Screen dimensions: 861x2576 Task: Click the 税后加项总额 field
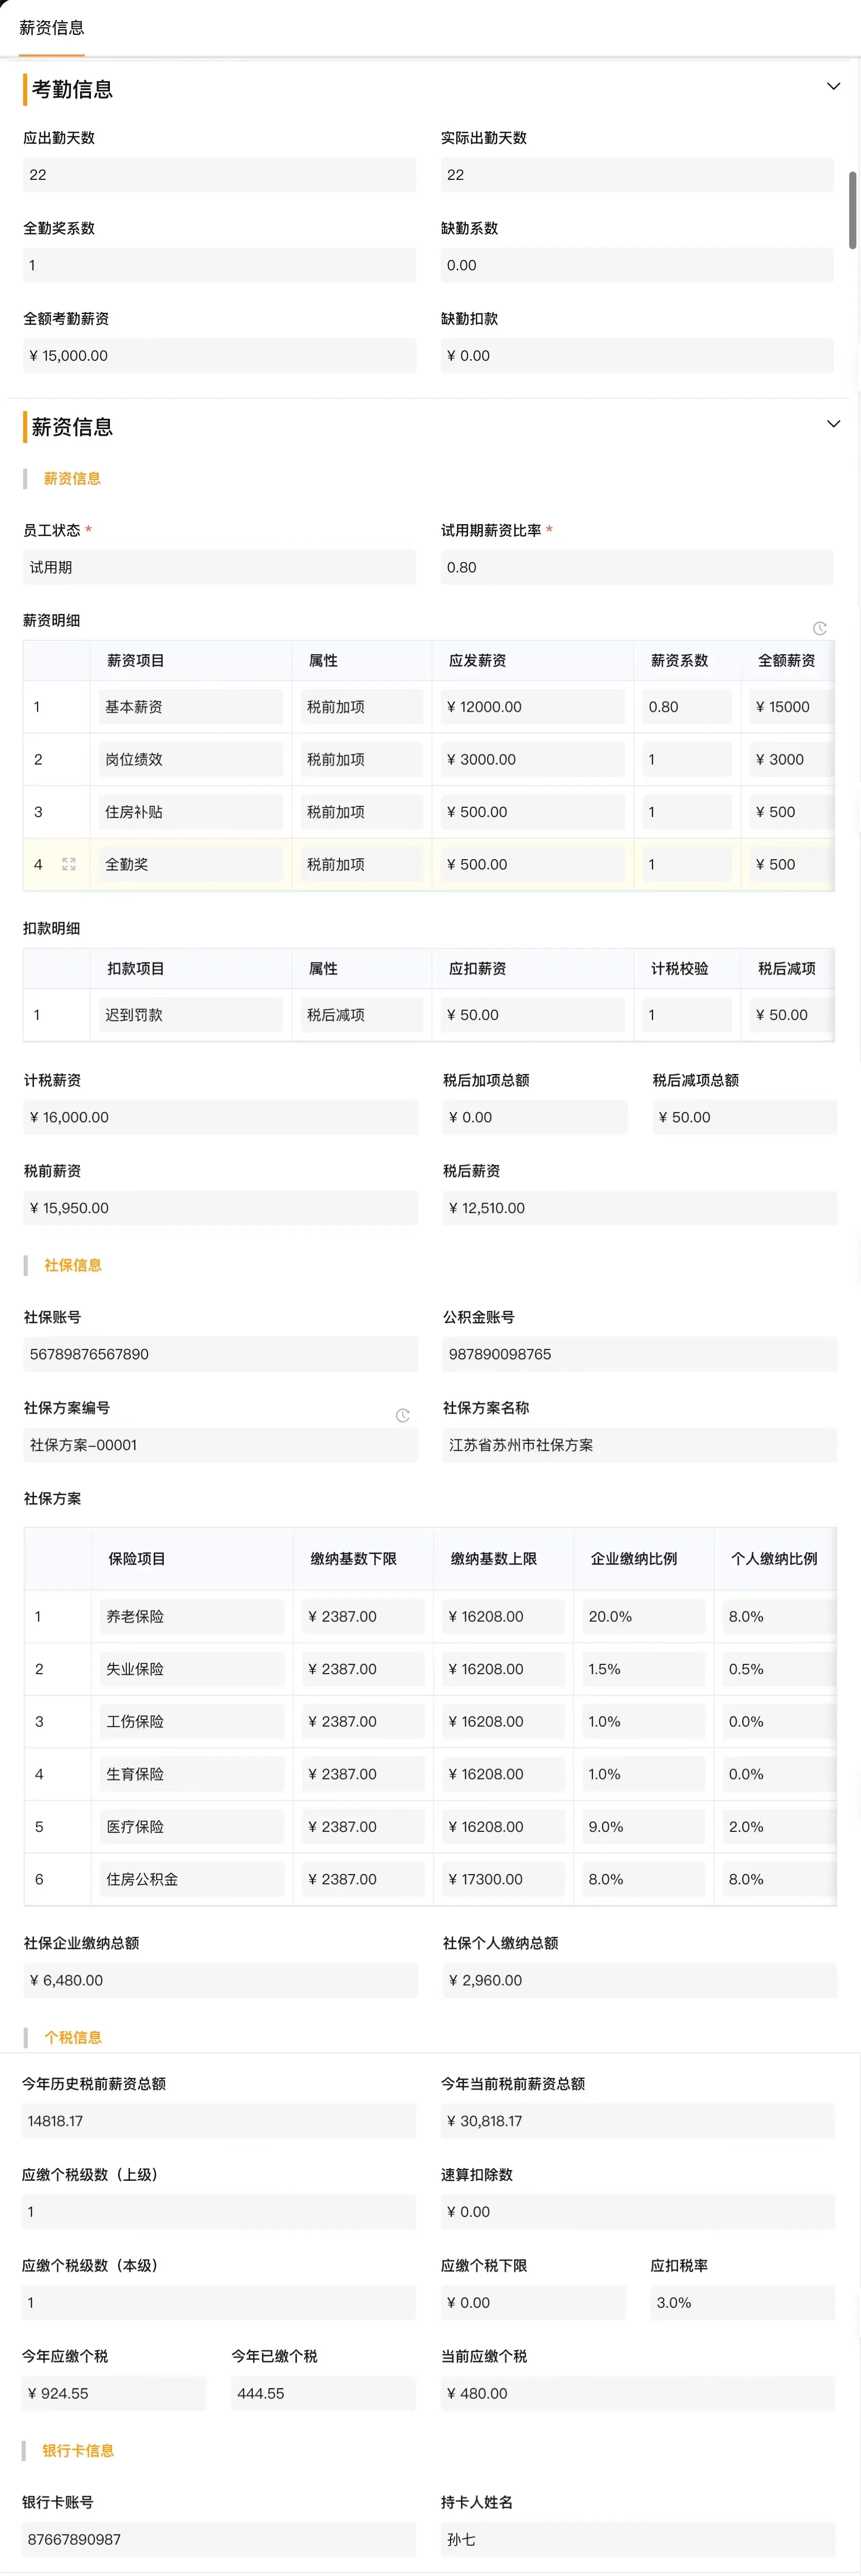tap(535, 1117)
